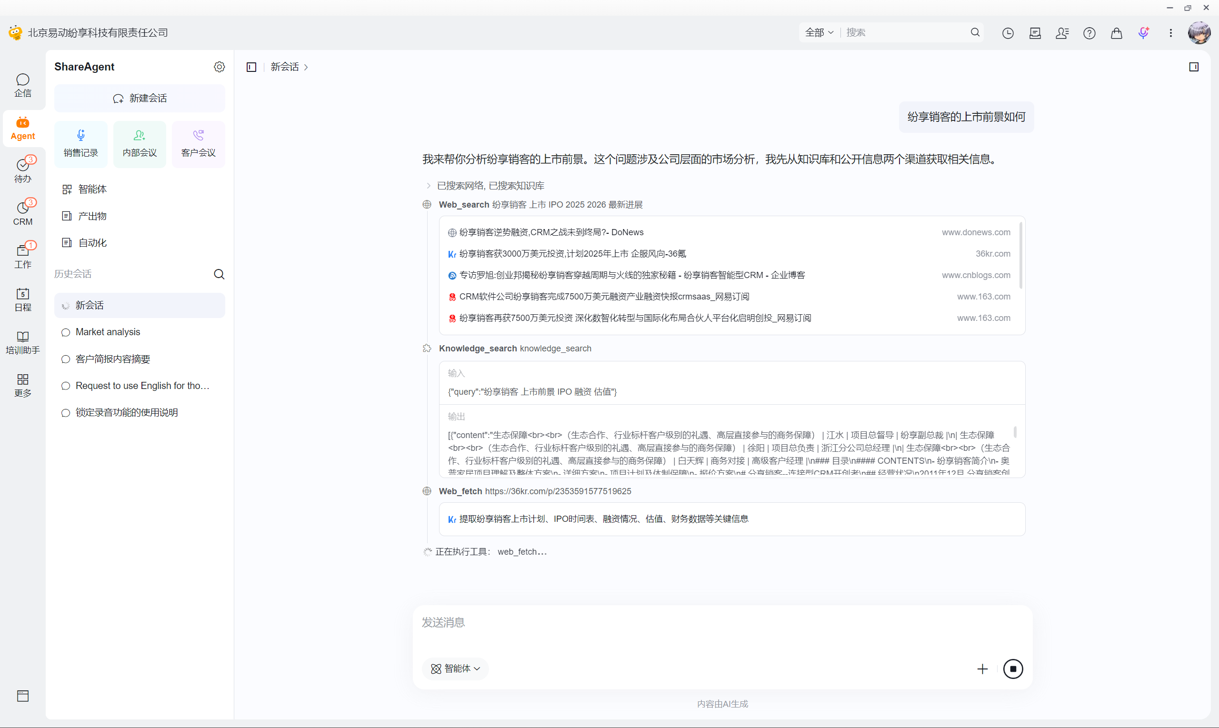Open the history clock icon in top bar
This screenshot has width=1219, height=728.
tap(1008, 33)
